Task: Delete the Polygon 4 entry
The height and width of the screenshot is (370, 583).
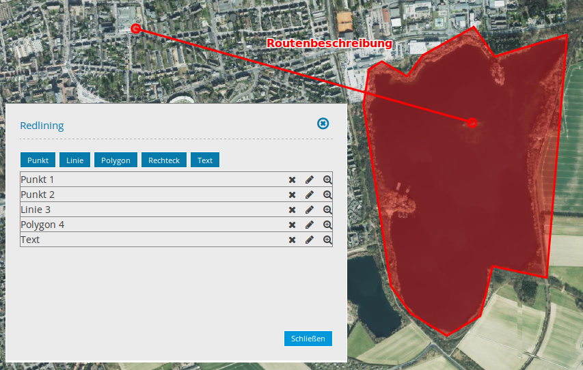Action: click(x=293, y=225)
